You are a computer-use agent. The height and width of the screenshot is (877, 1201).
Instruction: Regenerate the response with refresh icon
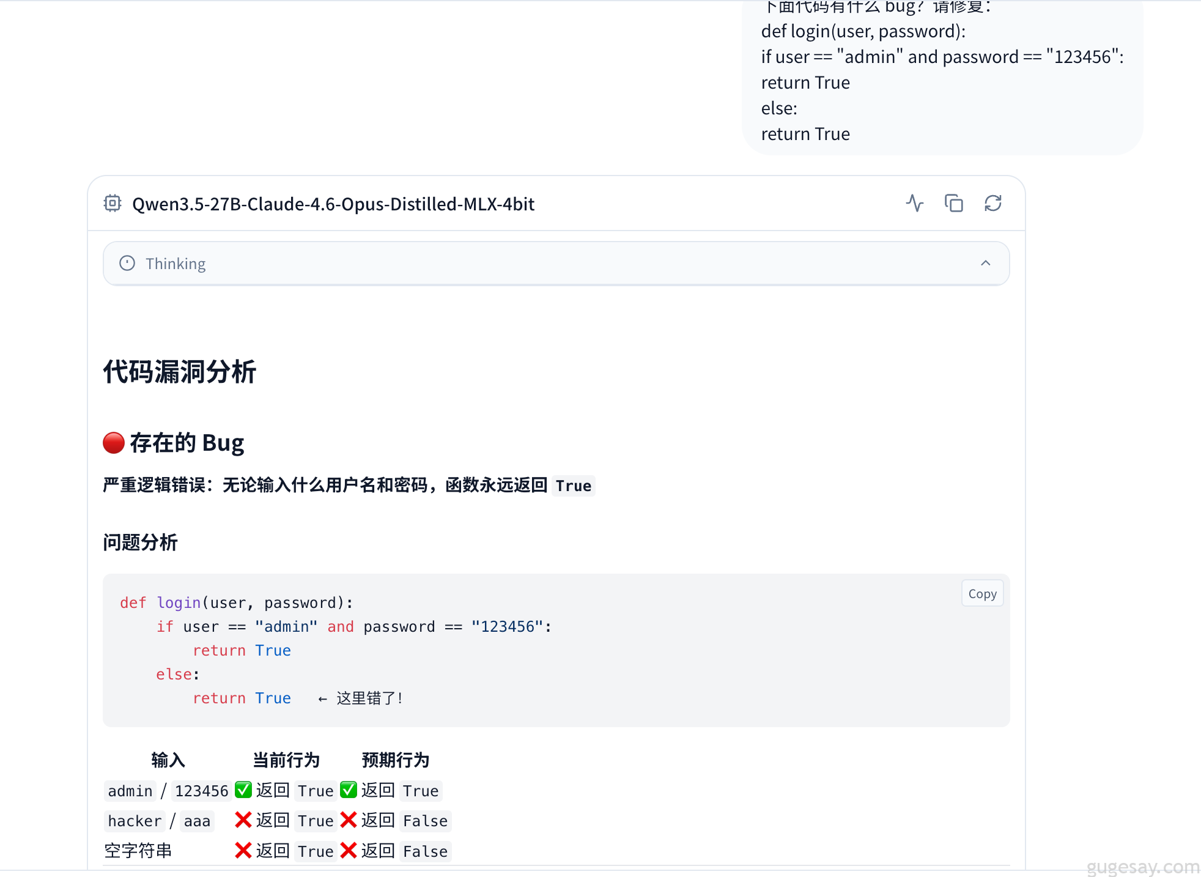992,203
